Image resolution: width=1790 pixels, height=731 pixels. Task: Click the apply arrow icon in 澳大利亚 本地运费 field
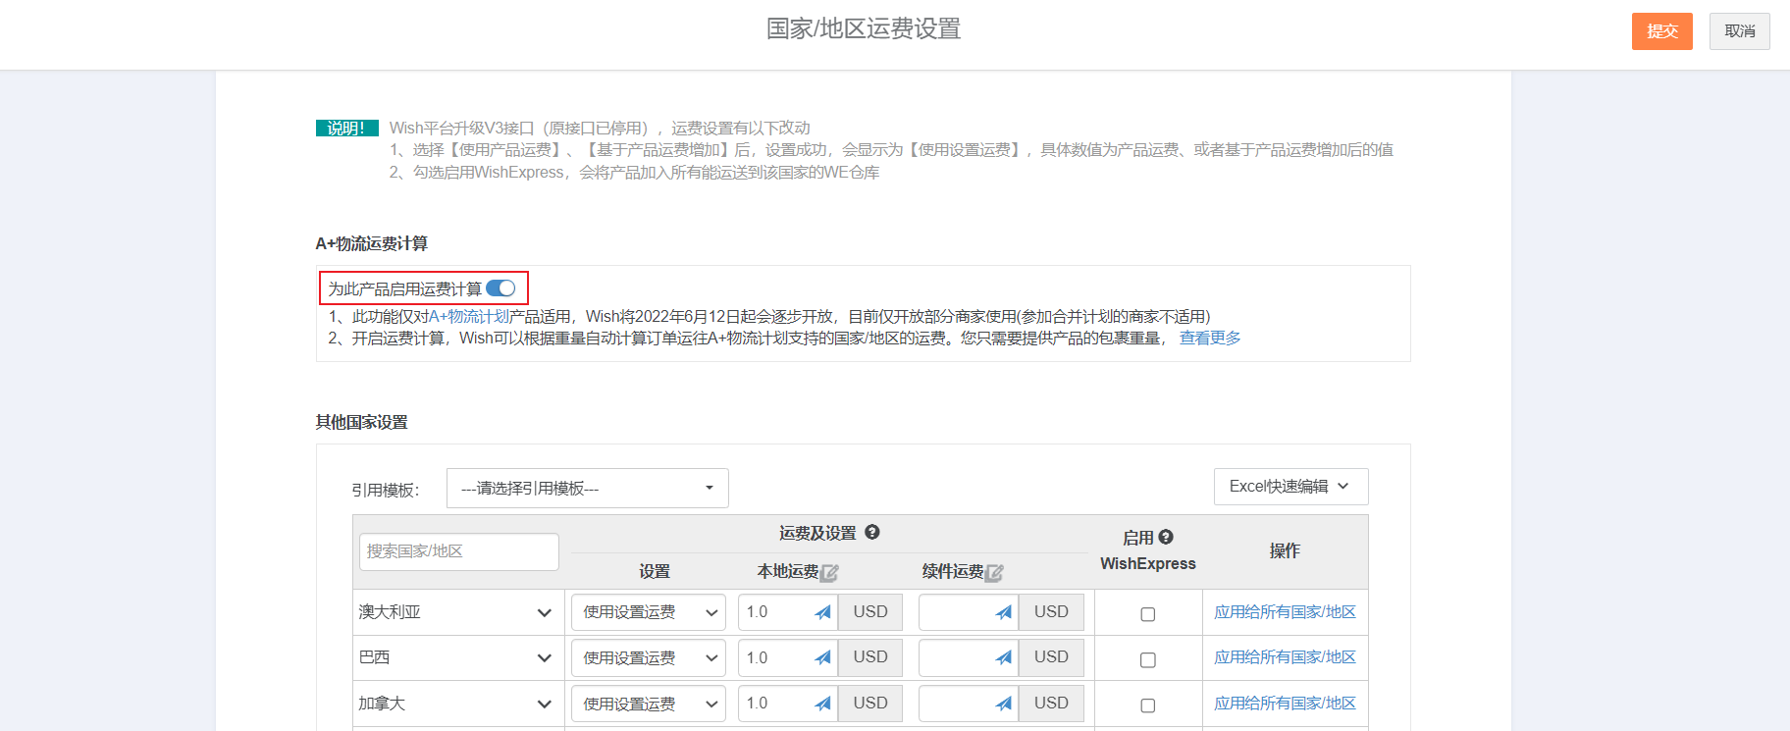(x=822, y=612)
